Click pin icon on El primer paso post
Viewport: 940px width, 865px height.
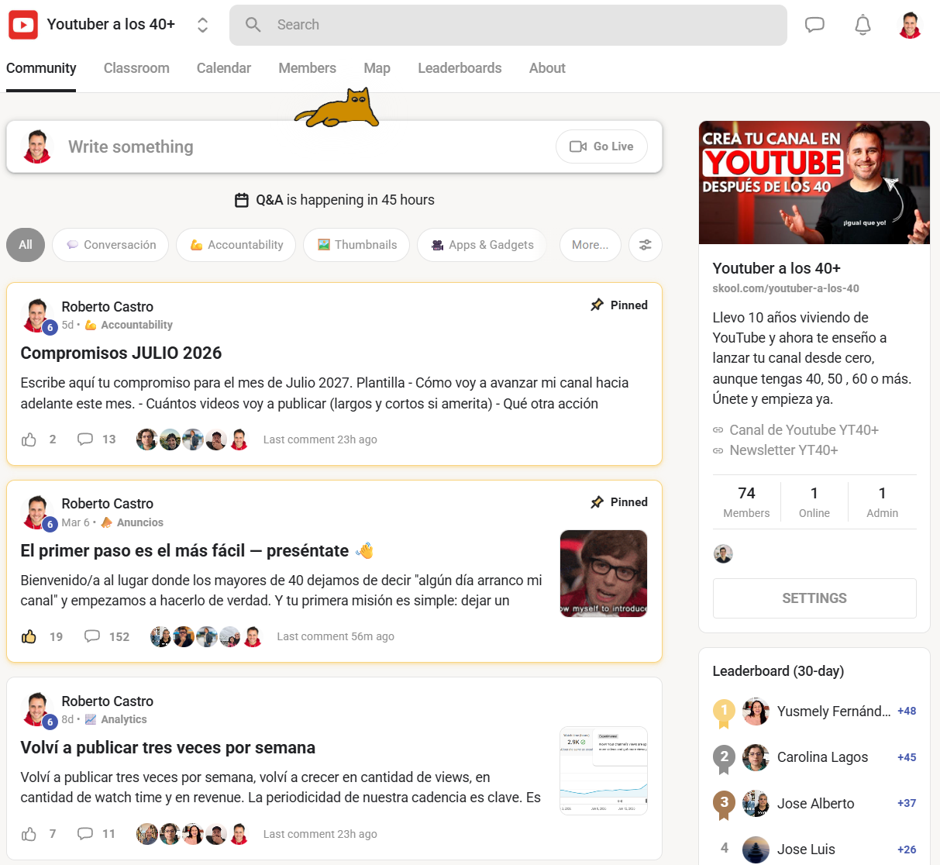click(597, 502)
